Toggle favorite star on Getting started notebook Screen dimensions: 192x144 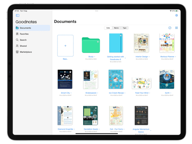[121, 36]
